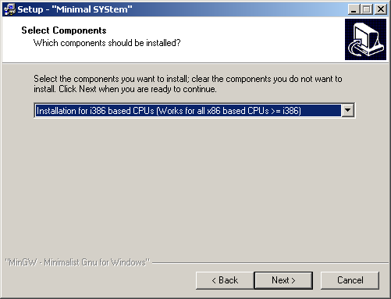
Task: Cancel the MSYS setup
Action: pos(350,280)
